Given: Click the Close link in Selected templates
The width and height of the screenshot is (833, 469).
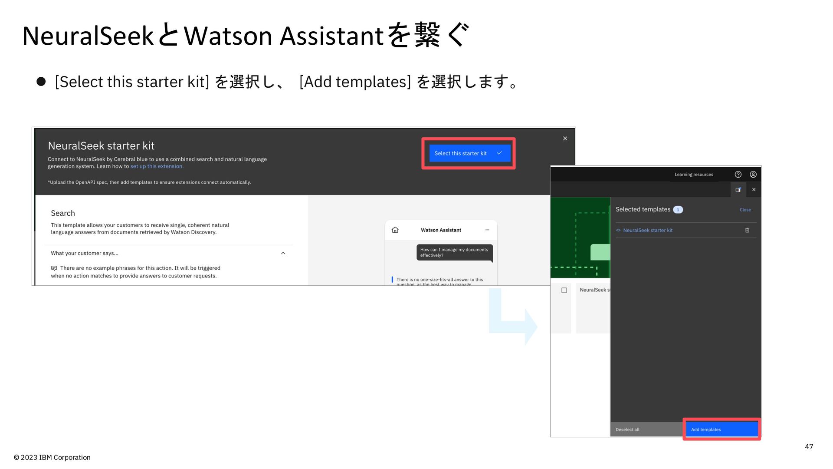Looking at the screenshot, I should (x=745, y=210).
